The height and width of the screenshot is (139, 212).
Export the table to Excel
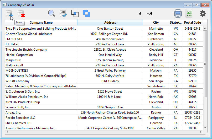189,13
